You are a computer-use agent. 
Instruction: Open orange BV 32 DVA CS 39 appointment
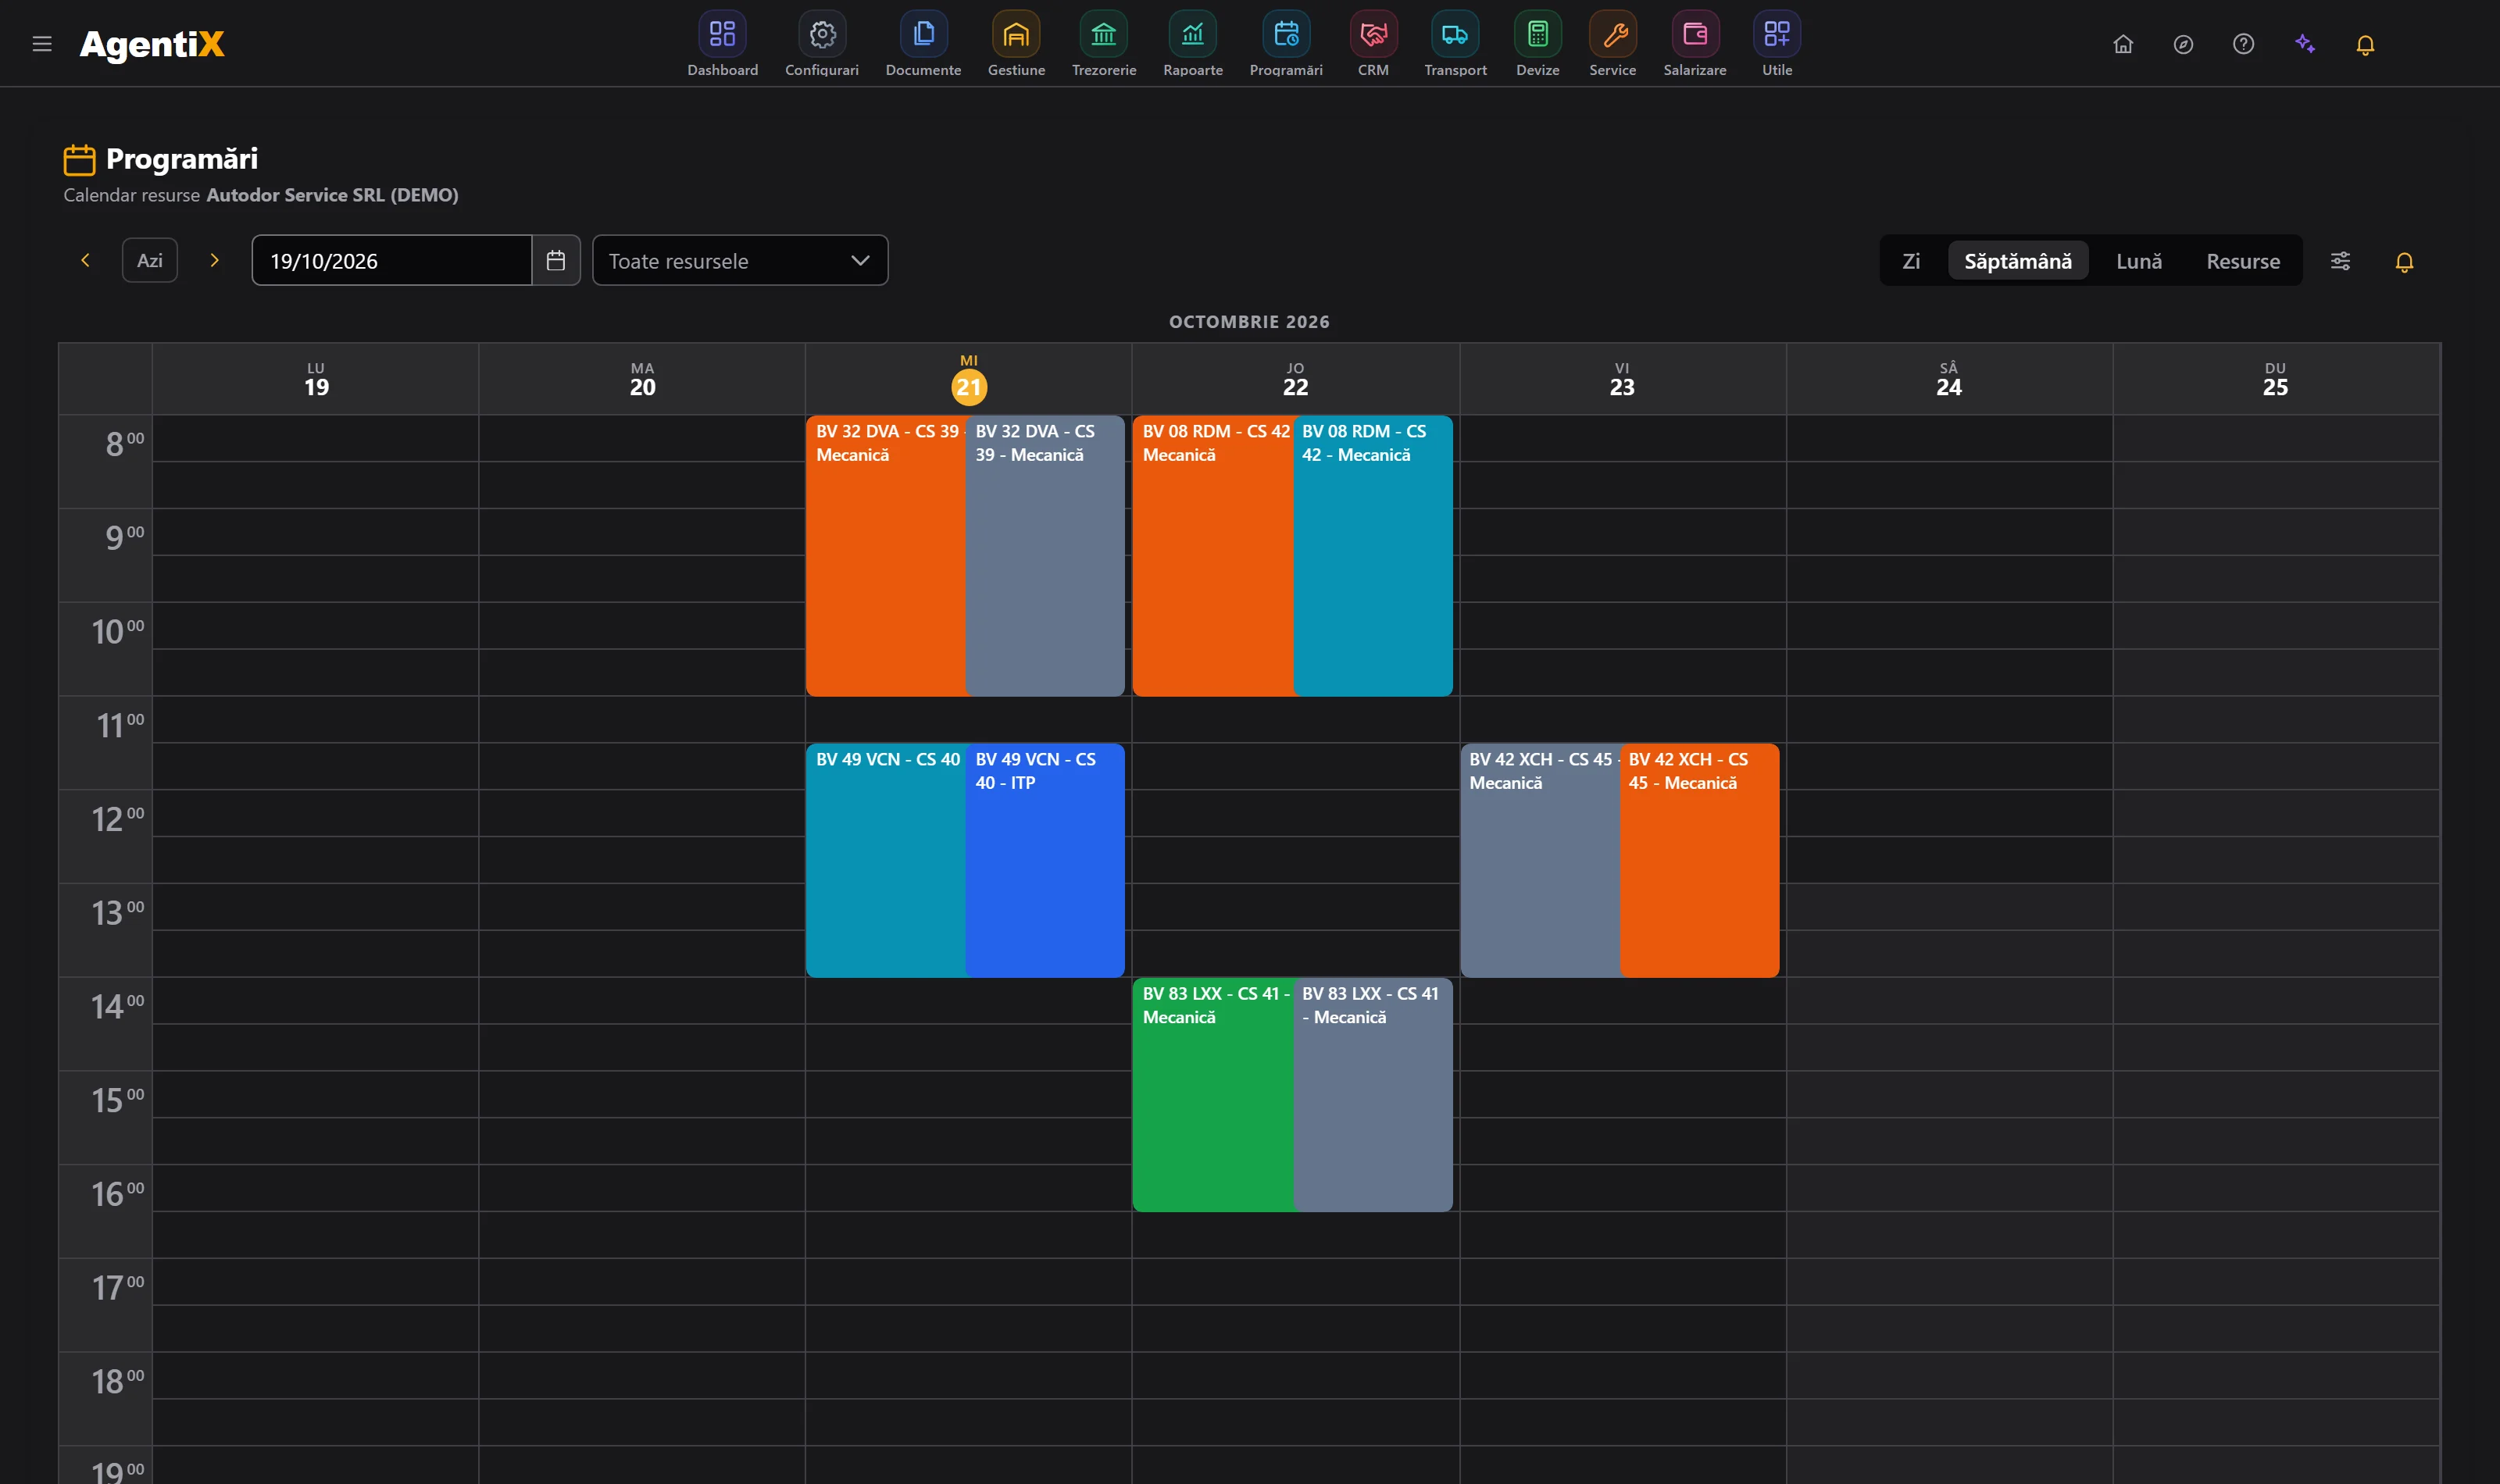(x=886, y=556)
